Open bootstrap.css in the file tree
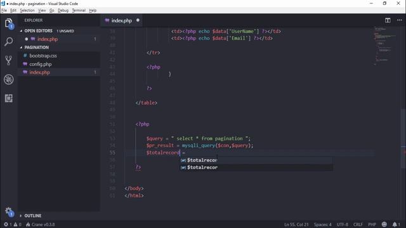The height and width of the screenshot is (228, 406). pyautogui.click(x=59, y=56)
